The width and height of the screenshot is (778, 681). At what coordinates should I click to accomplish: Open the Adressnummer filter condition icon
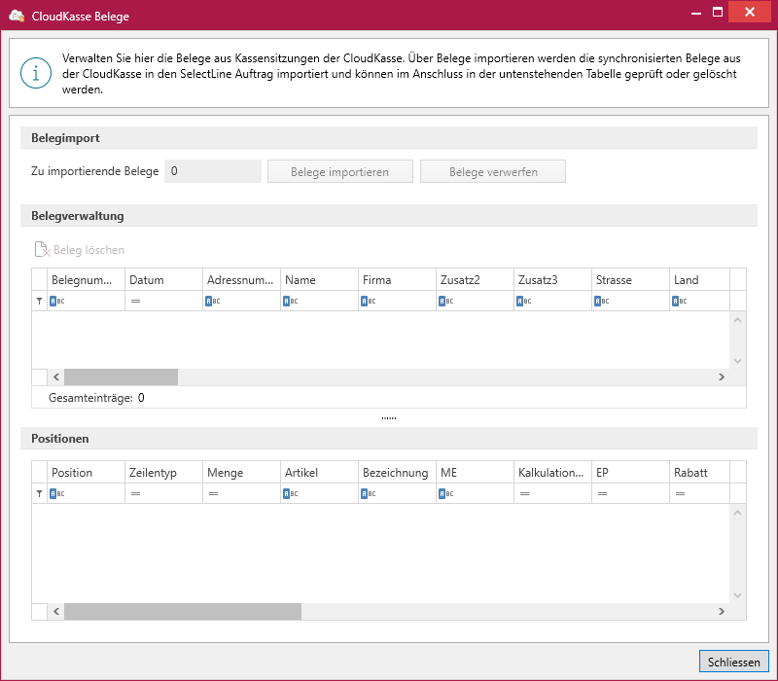click(213, 301)
